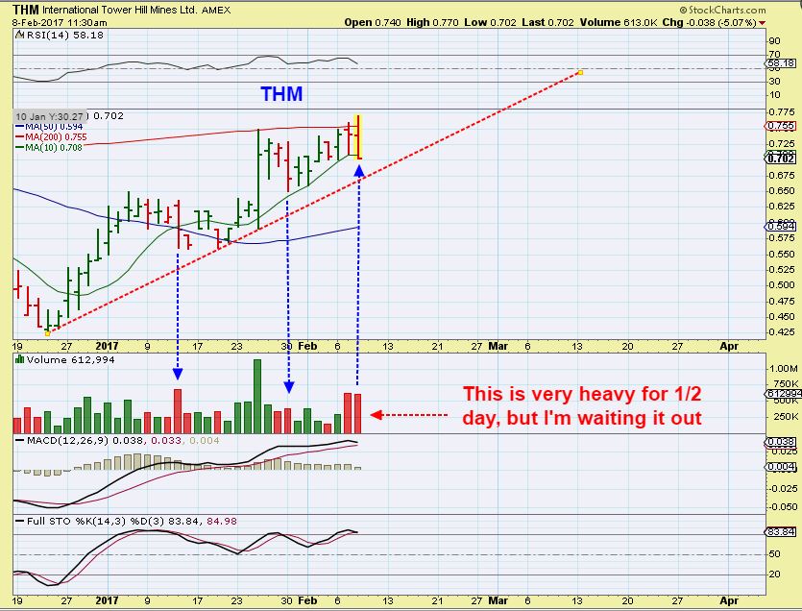
Task: Click the 0.038 MACD value tag on right axis
Action: point(781,442)
